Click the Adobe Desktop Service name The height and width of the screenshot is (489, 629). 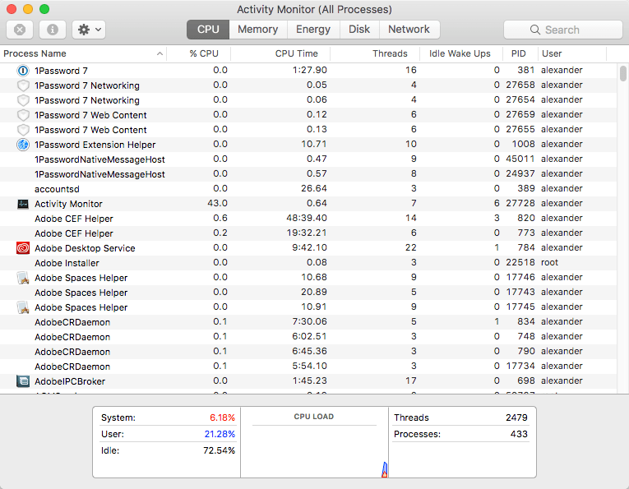85,248
